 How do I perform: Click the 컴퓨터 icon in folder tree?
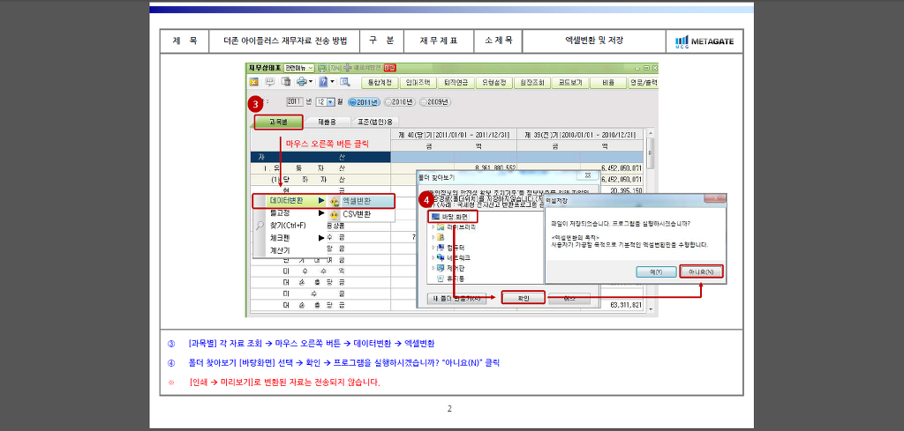[x=441, y=248]
